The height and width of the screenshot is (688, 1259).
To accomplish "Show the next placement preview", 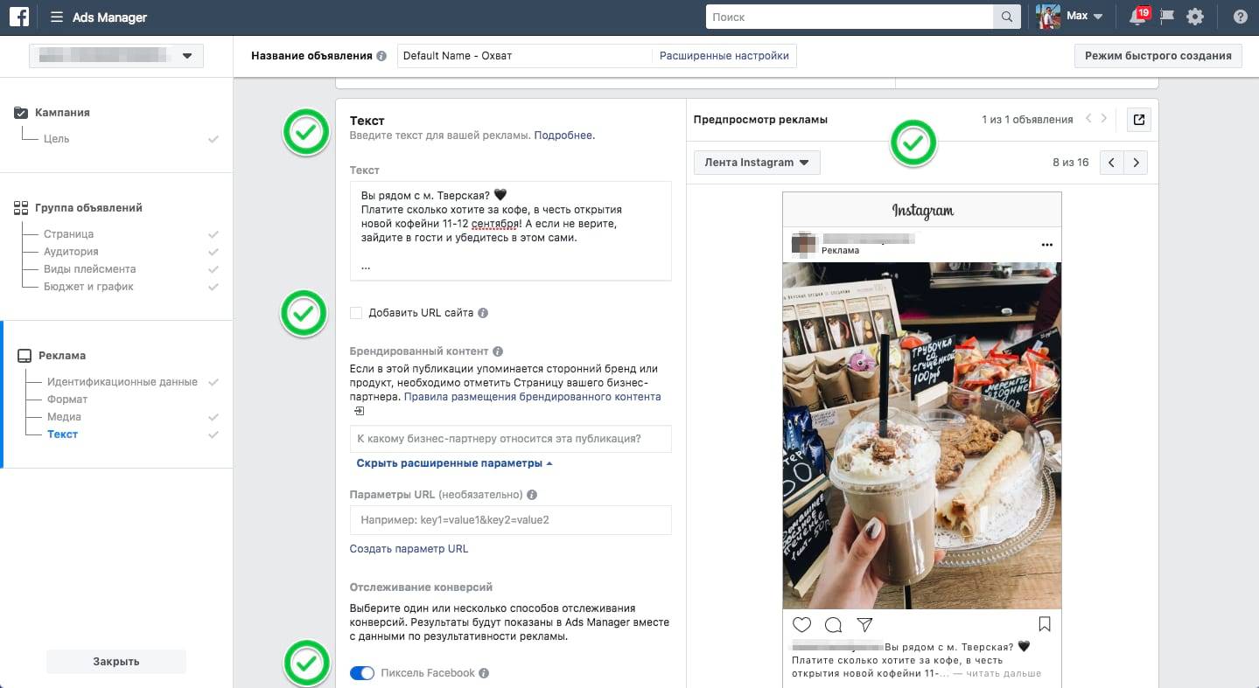I will click(1136, 163).
